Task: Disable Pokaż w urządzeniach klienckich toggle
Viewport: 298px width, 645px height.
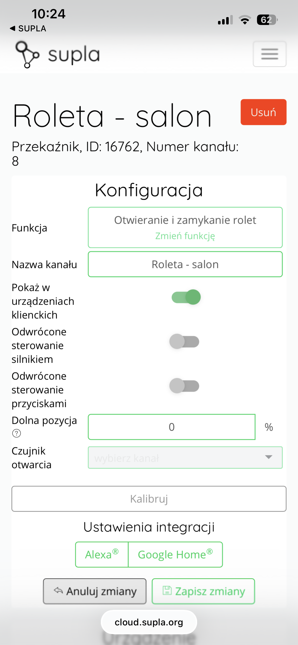Action: pos(186,297)
